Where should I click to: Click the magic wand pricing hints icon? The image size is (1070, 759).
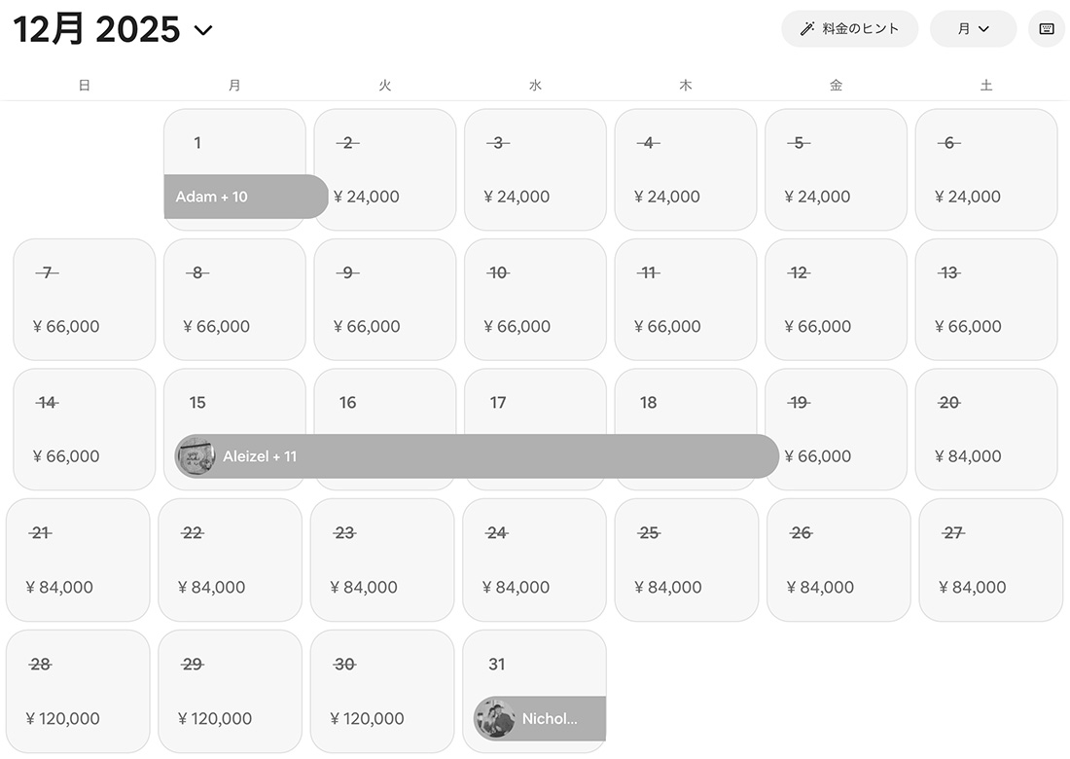(x=806, y=29)
